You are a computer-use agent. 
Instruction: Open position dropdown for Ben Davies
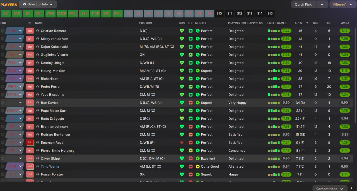(x=20, y=103)
